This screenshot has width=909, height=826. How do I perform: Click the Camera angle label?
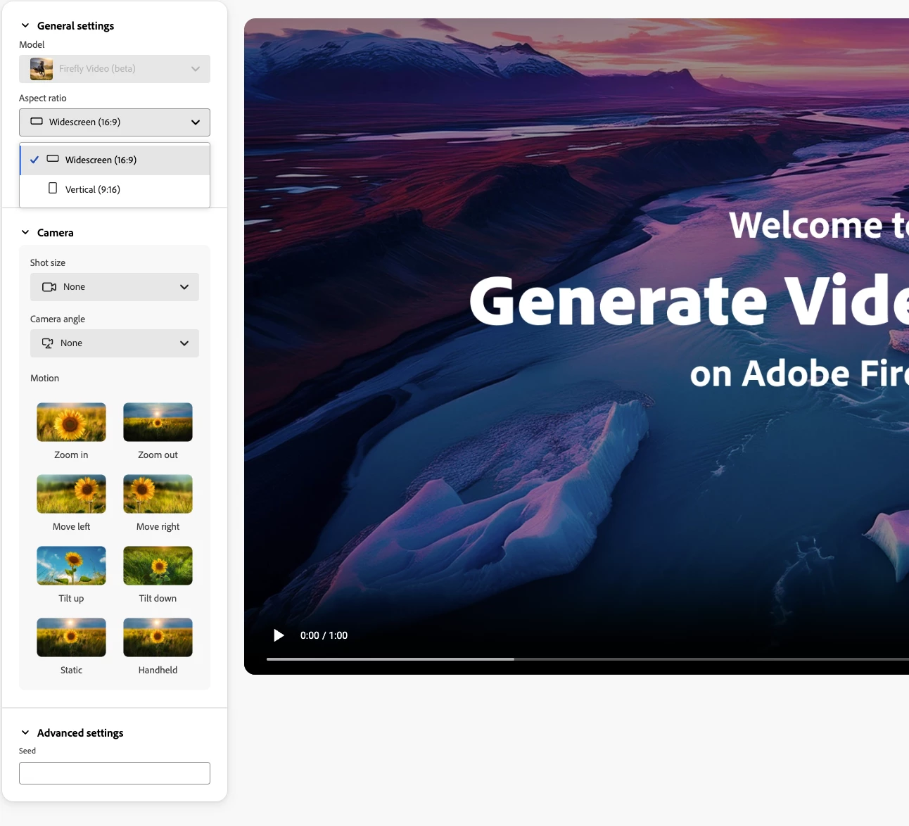58,319
